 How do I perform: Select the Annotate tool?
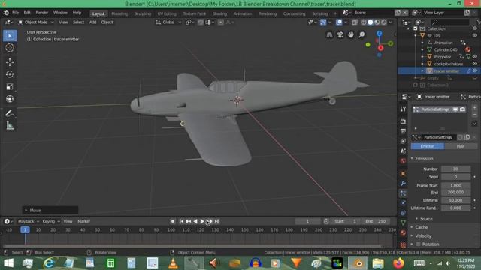coord(10,113)
